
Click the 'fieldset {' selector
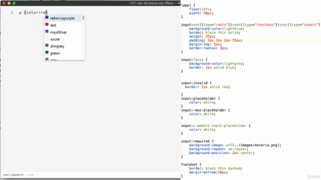coord(191,164)
